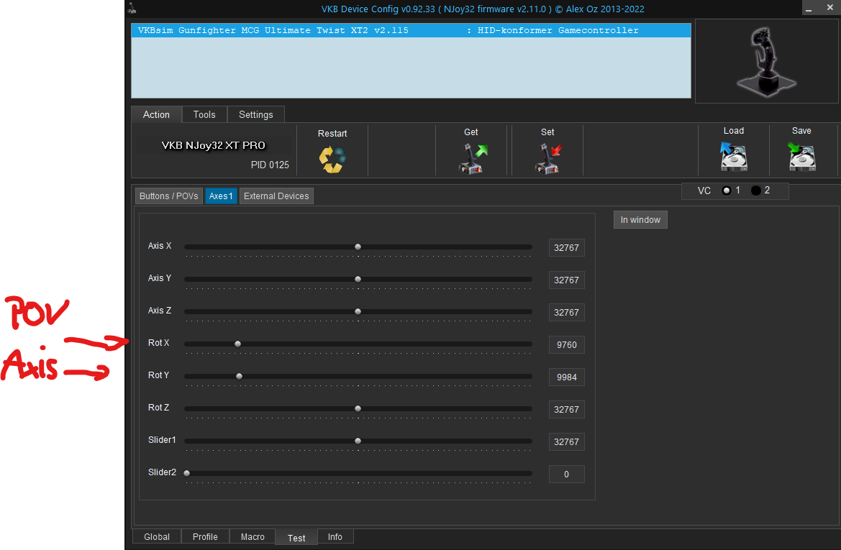Close the VKB Device Config window
Viewport: 841px width, 550px height.
[x=829, y=7]
